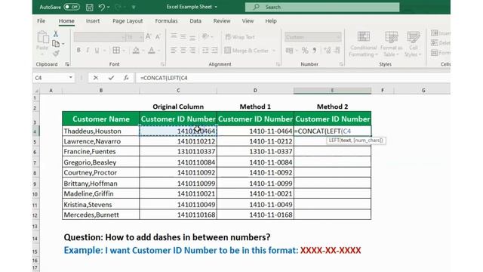The width and height of the screenshot is (483, 272).
Task: Open the Copy options dropdown arrow
Action: click(63, 44)
